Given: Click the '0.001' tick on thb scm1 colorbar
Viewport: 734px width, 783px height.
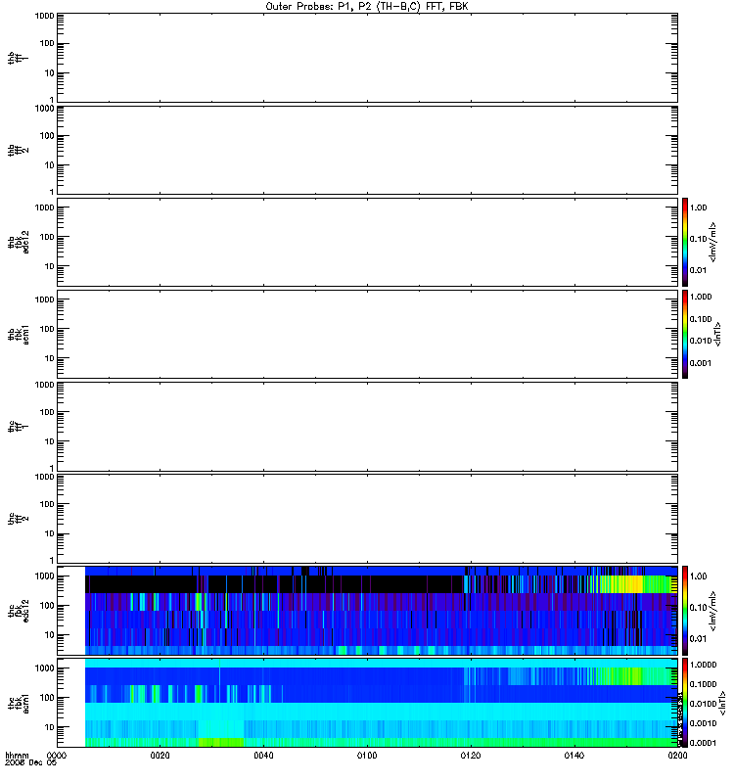Looking at the screenshot, I should [x=701, y=363].
